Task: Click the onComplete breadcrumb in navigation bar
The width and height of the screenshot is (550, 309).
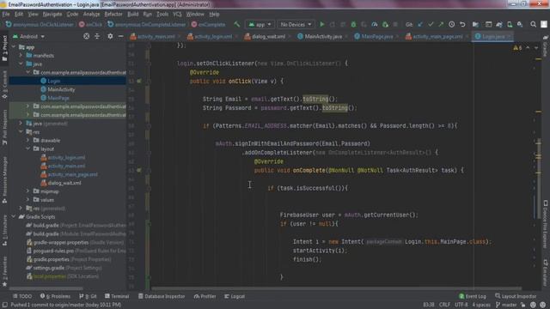Action: click(x=208, y=25)
